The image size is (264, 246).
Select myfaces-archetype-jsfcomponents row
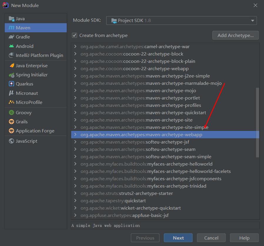click(165, 178)
